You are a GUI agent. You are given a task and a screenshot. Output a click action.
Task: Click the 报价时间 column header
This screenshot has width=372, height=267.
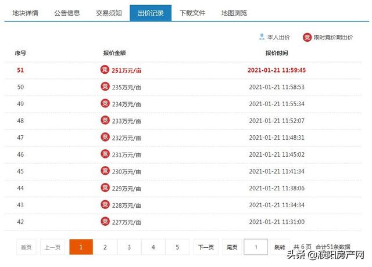[277, 53]
